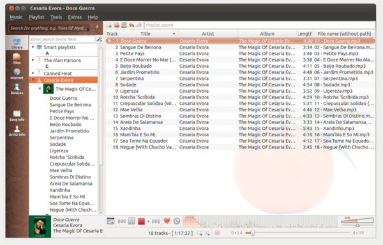
Task: Love the current track with heart
Action: [167, 221]
